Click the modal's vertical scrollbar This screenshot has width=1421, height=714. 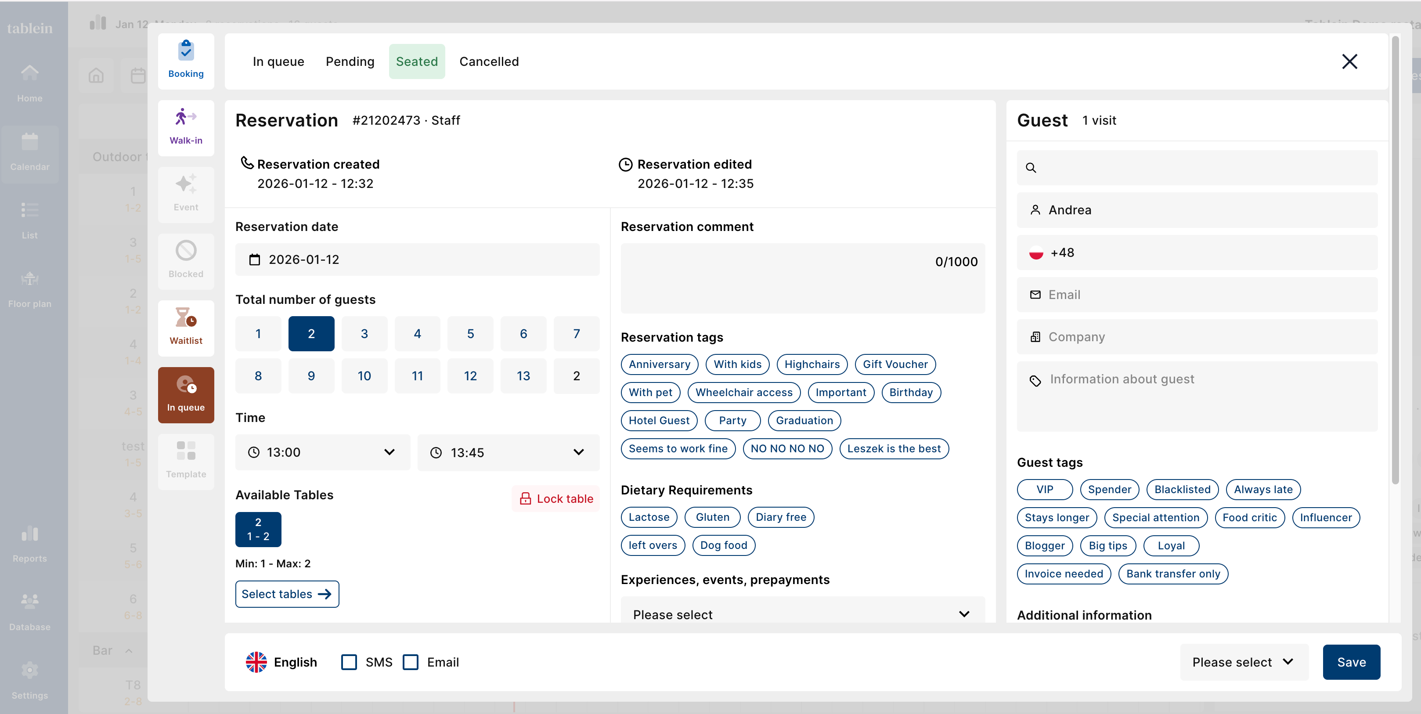coord(1395,260)
